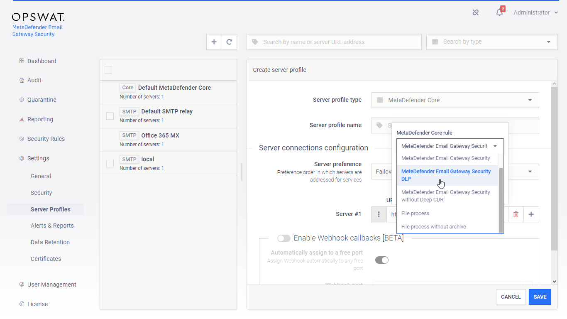Select MeteDefender Email Gateway Security DLP option
The height and width of the screenshot is (319, 567).
[447, 175]
